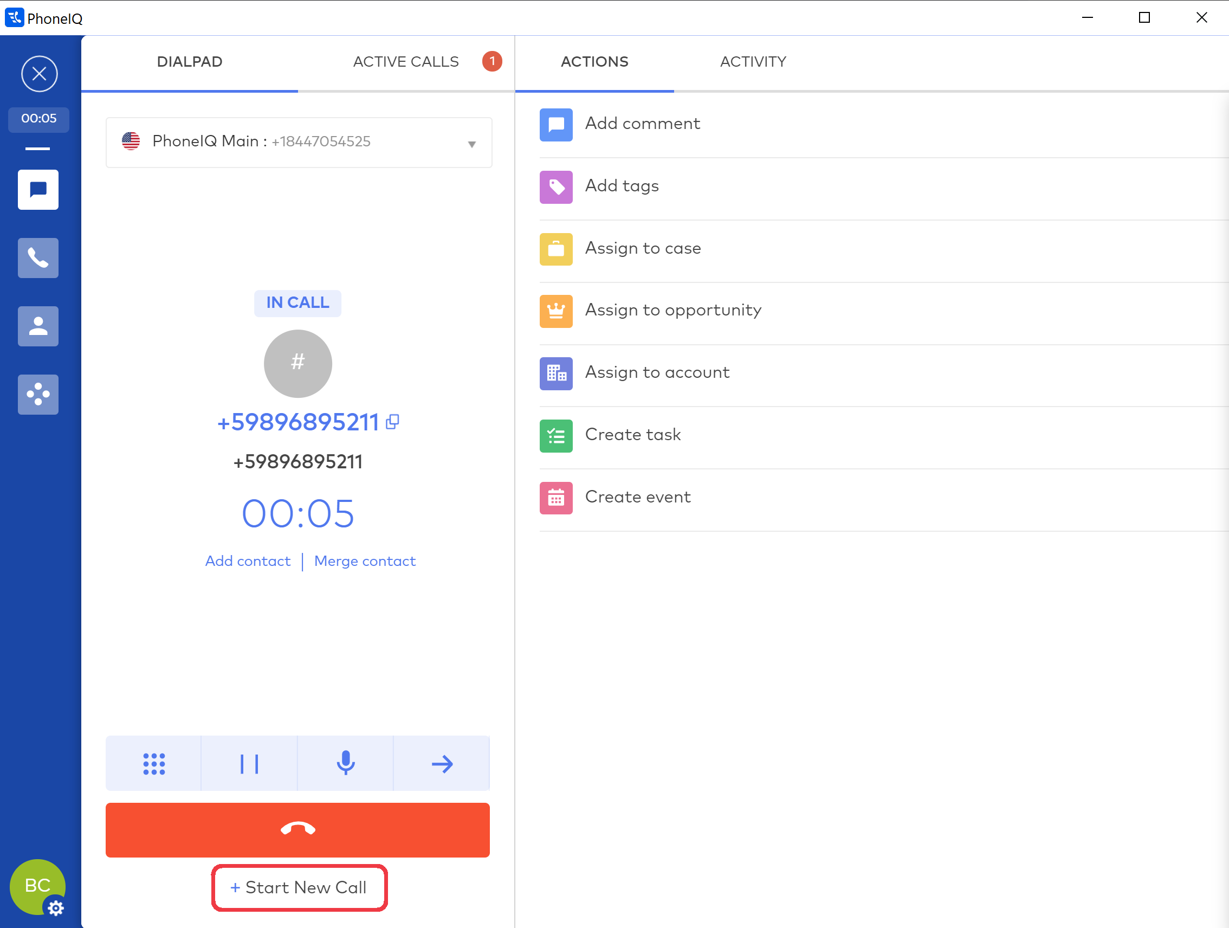Click the Start New Call button
1229x928 pixels.
(299, 887)
